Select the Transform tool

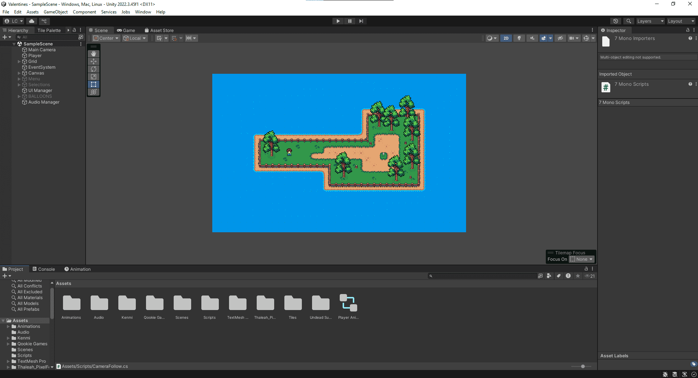pyautogui.click(x=94, y=92)
